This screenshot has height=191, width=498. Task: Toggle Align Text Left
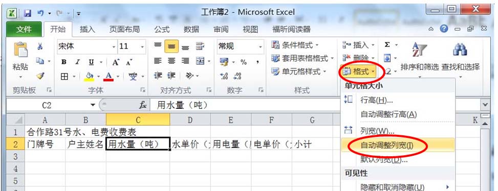click(x=158, y=61)
